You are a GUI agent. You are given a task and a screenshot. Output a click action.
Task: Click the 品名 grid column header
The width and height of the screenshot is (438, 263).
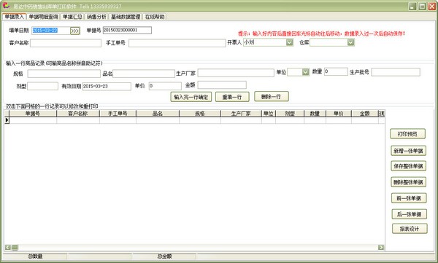[158, 114]
